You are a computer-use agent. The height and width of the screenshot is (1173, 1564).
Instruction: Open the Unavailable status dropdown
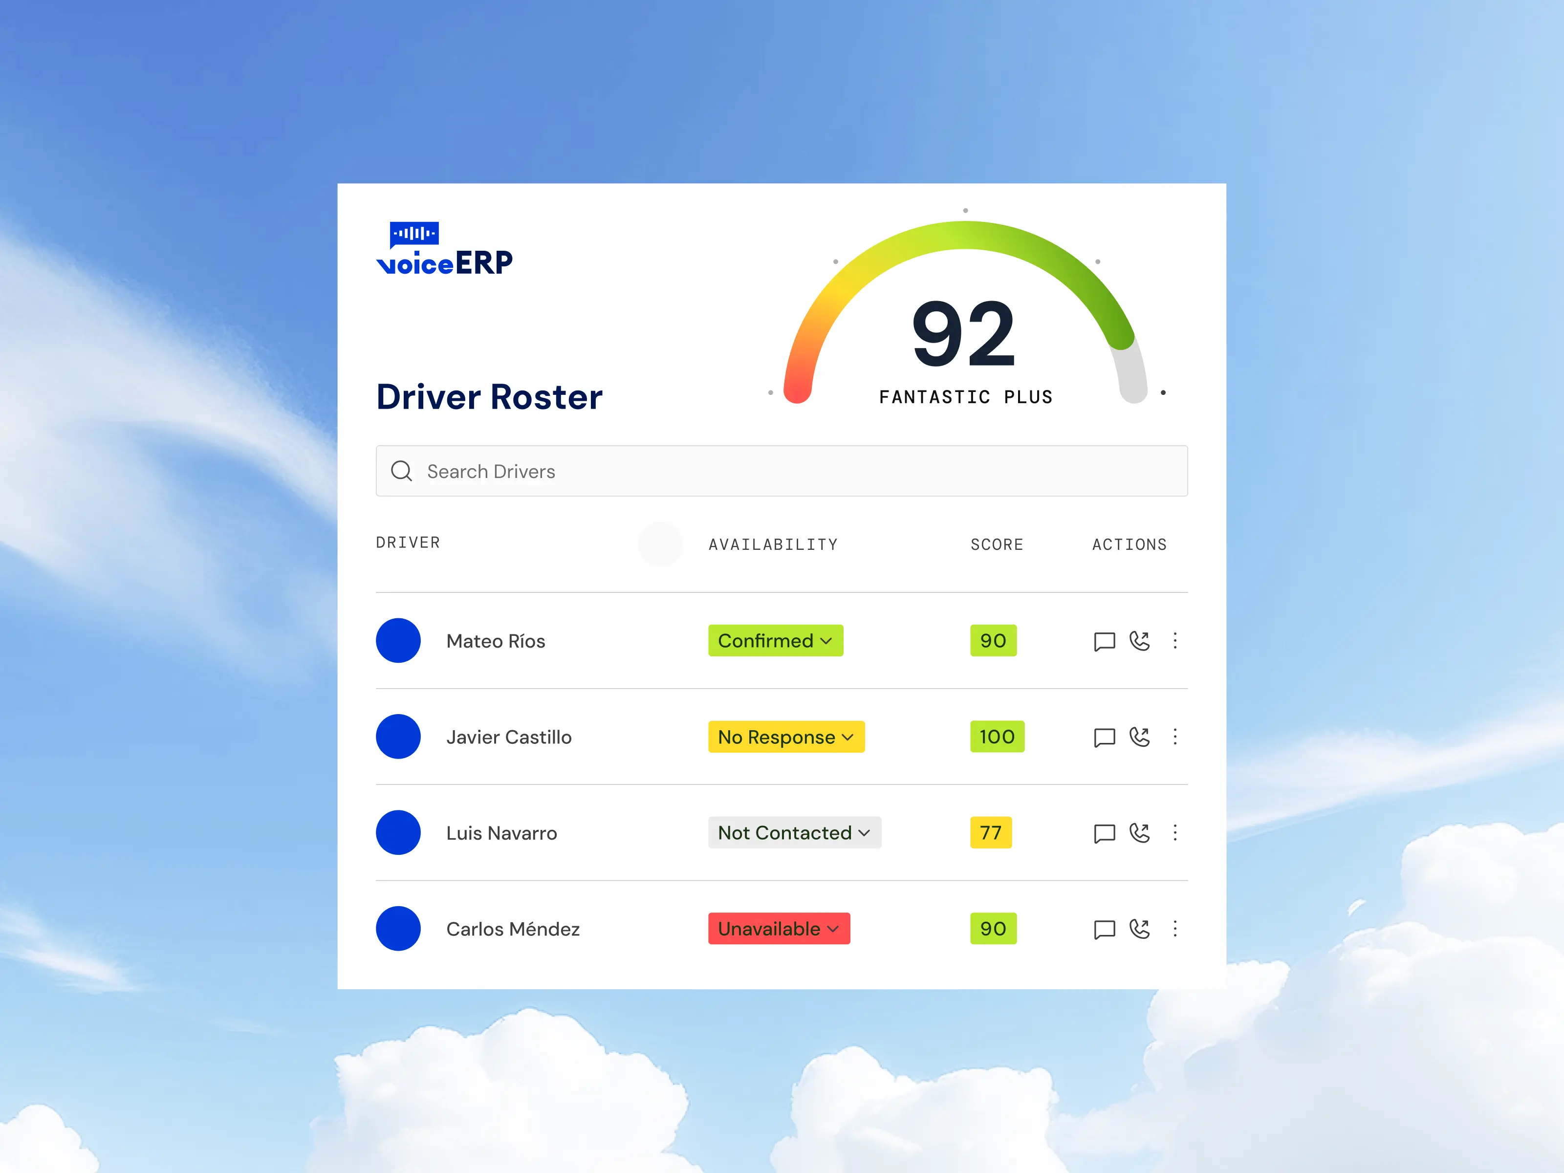(x=779, y=929)
